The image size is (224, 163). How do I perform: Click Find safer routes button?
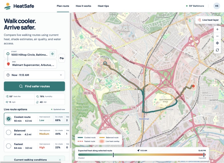click(x=34, y=86)
